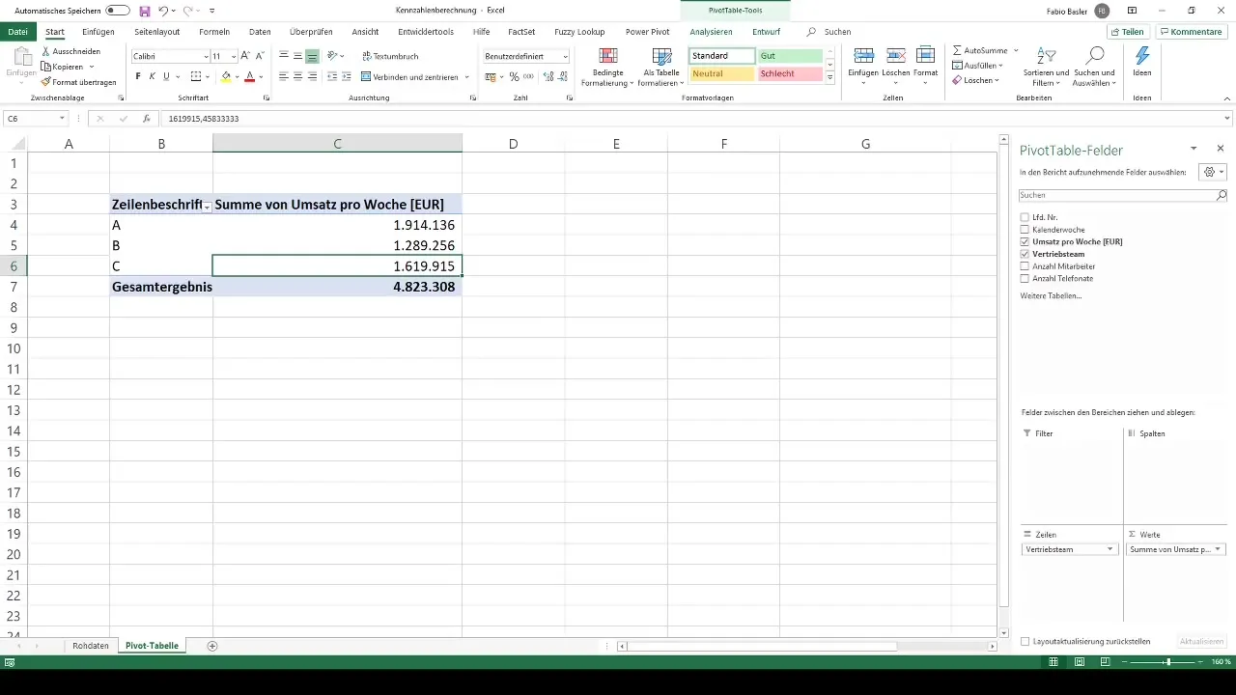Viewport: 1236px width, 695px height.
Task: Click the Kommentare button
Action: (x=1192, y=32)
